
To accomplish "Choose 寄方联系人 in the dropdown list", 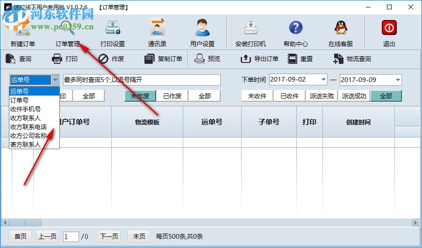I will 34,145.
